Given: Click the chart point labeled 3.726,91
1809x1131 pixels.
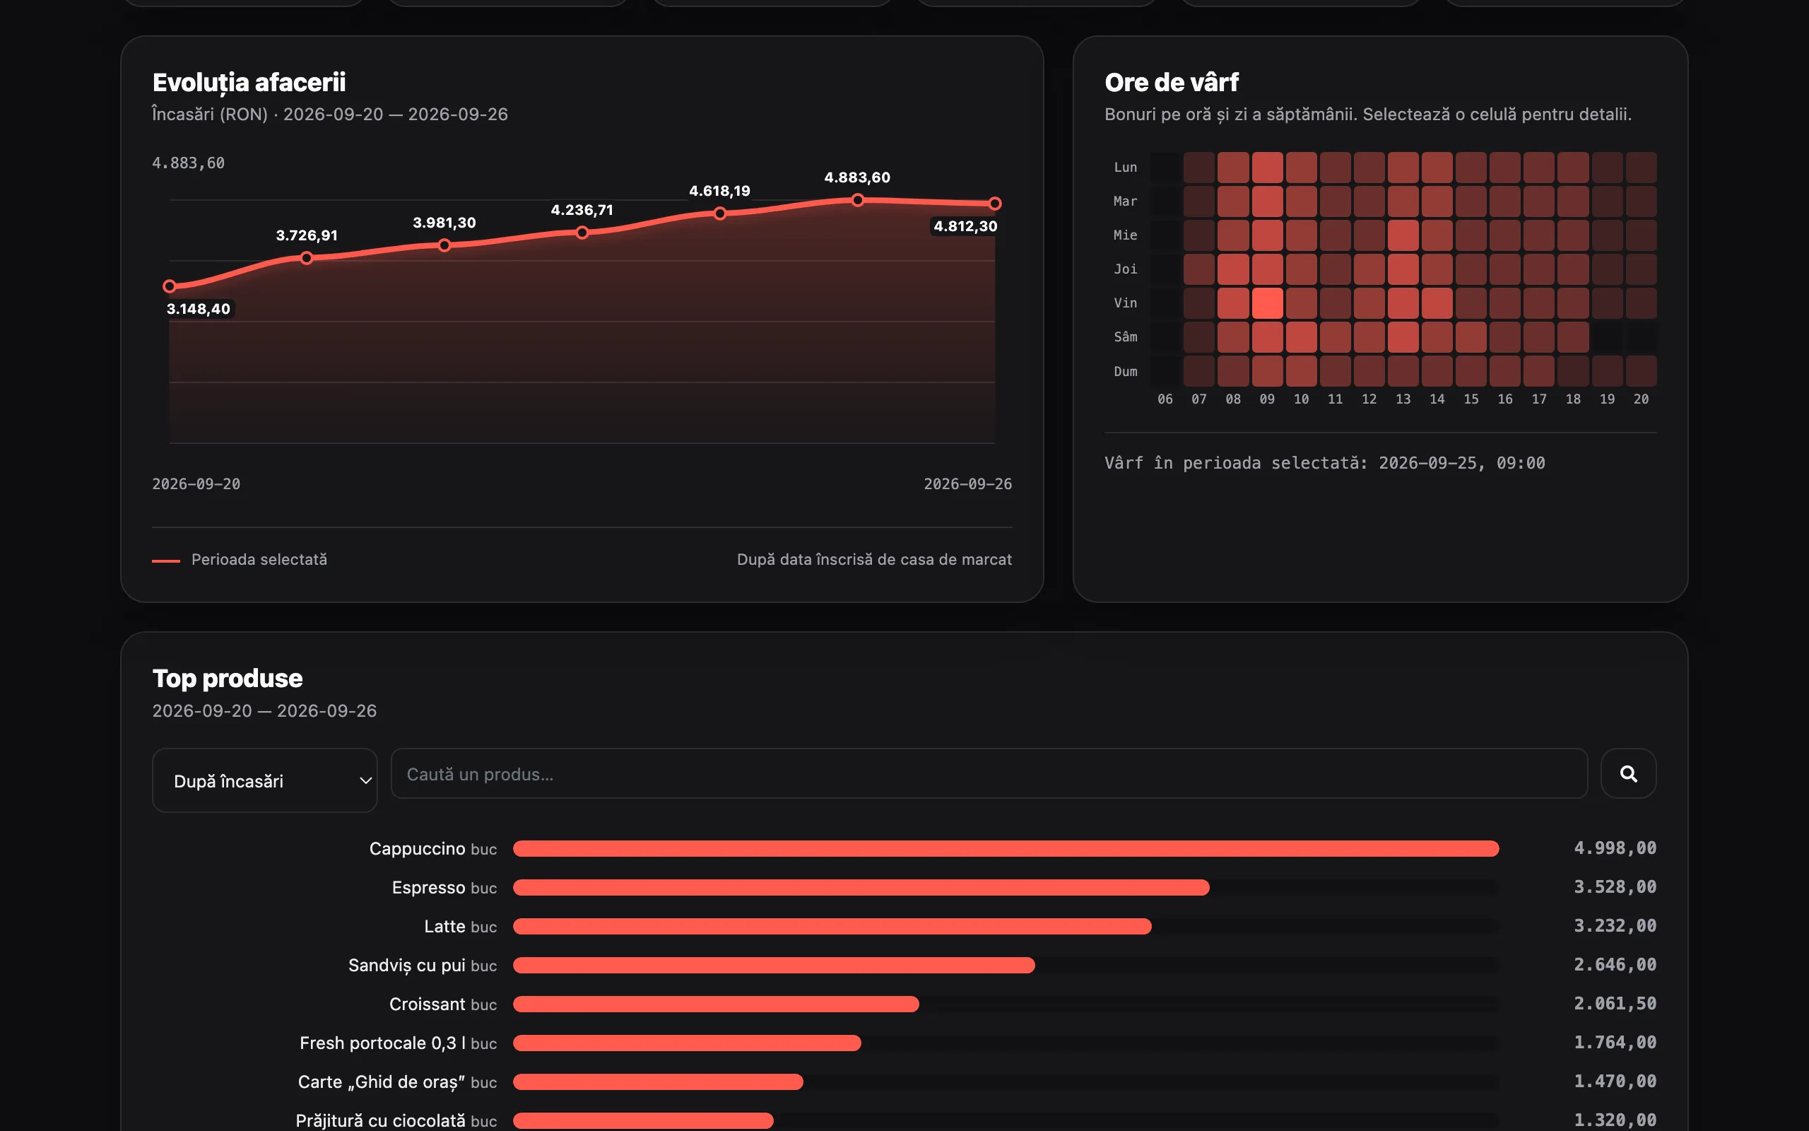Looking at the screenshot, I should pos(307,258).
